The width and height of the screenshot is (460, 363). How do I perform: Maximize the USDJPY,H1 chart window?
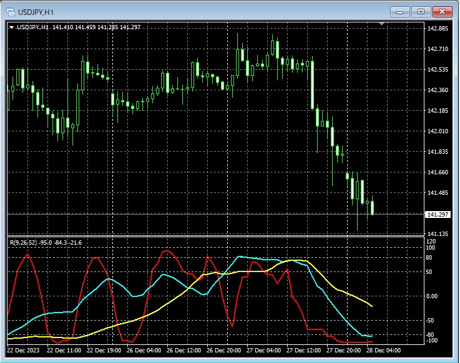[x=421, y=12]
